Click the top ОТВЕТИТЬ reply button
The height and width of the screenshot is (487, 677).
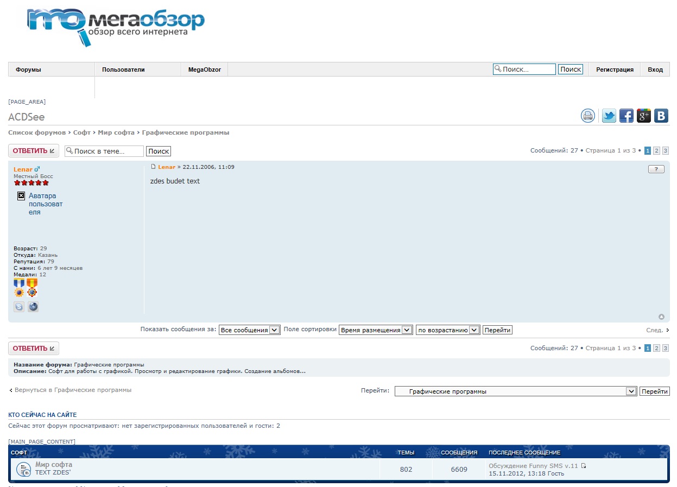pos(34,151)
